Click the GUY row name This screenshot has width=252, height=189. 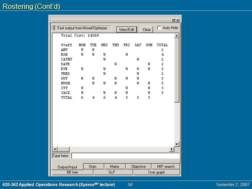click(x=64, y=78)
